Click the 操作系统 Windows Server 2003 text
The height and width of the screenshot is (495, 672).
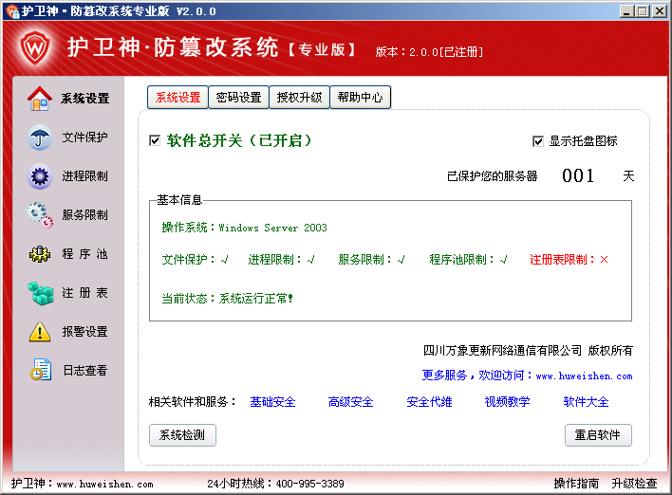coord(244,228)
